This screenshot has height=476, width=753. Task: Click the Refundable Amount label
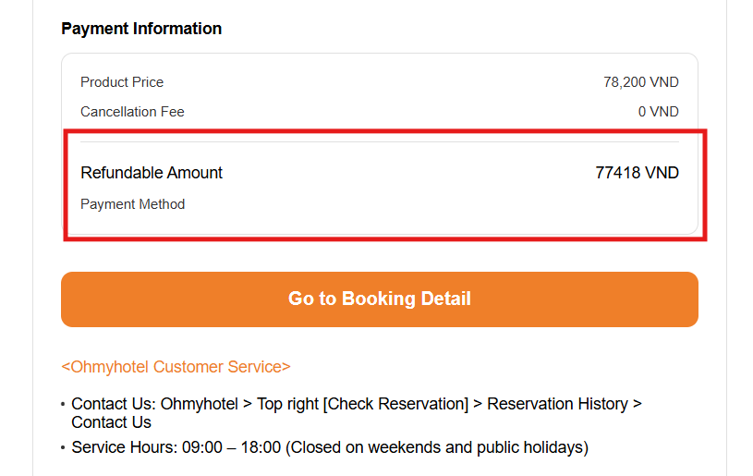click(x=152, y=173)
